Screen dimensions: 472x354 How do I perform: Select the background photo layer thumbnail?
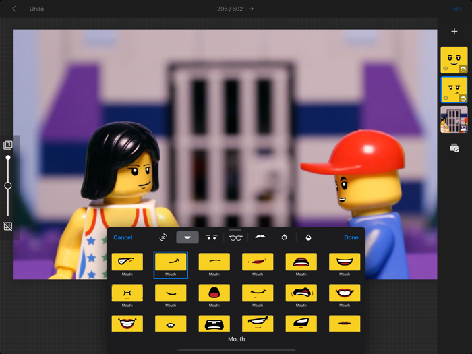pyautogui.click(x=454, y=119)
